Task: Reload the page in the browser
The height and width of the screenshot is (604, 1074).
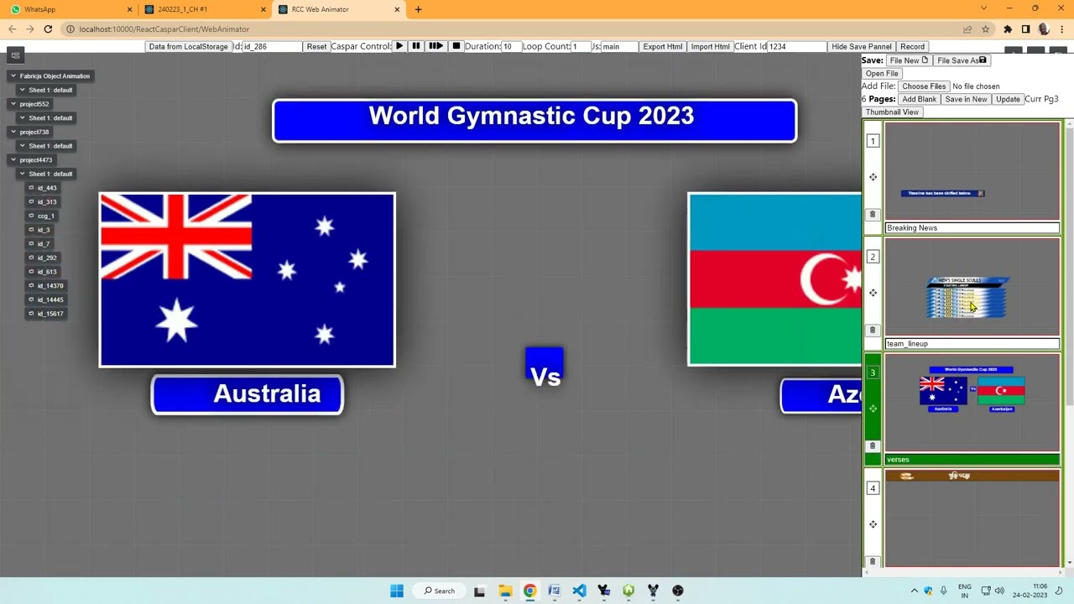Action: click(48, 29)
